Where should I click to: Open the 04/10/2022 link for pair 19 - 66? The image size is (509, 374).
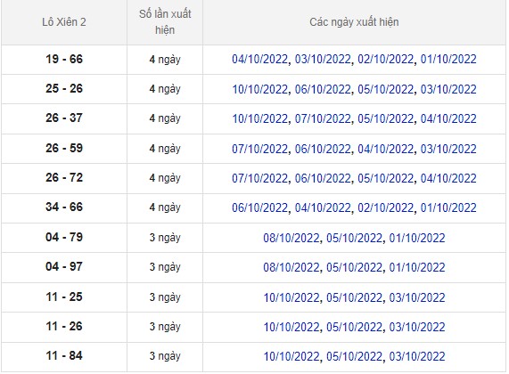coord(259,60)
